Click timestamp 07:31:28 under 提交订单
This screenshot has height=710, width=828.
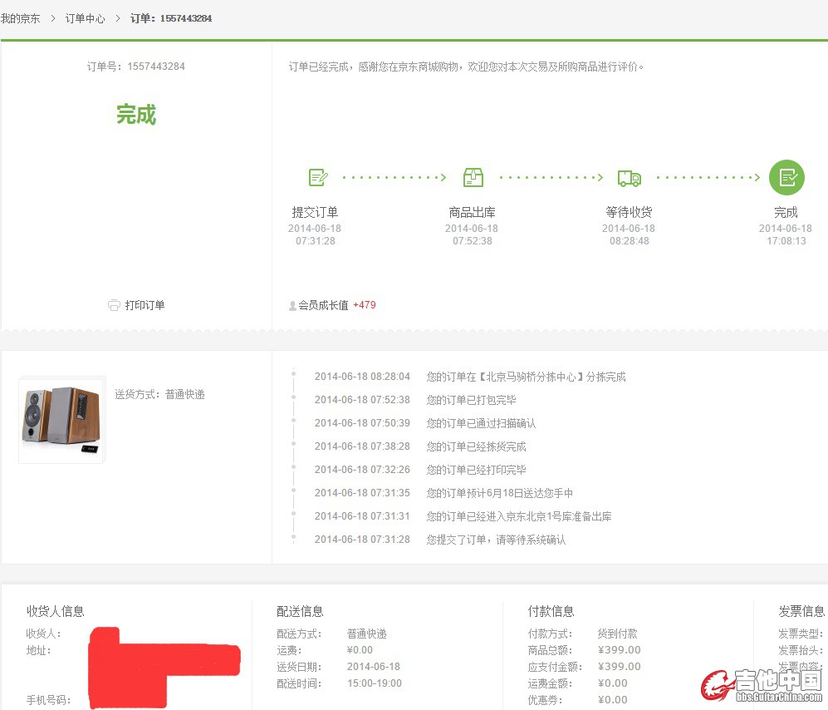(316, 241)
